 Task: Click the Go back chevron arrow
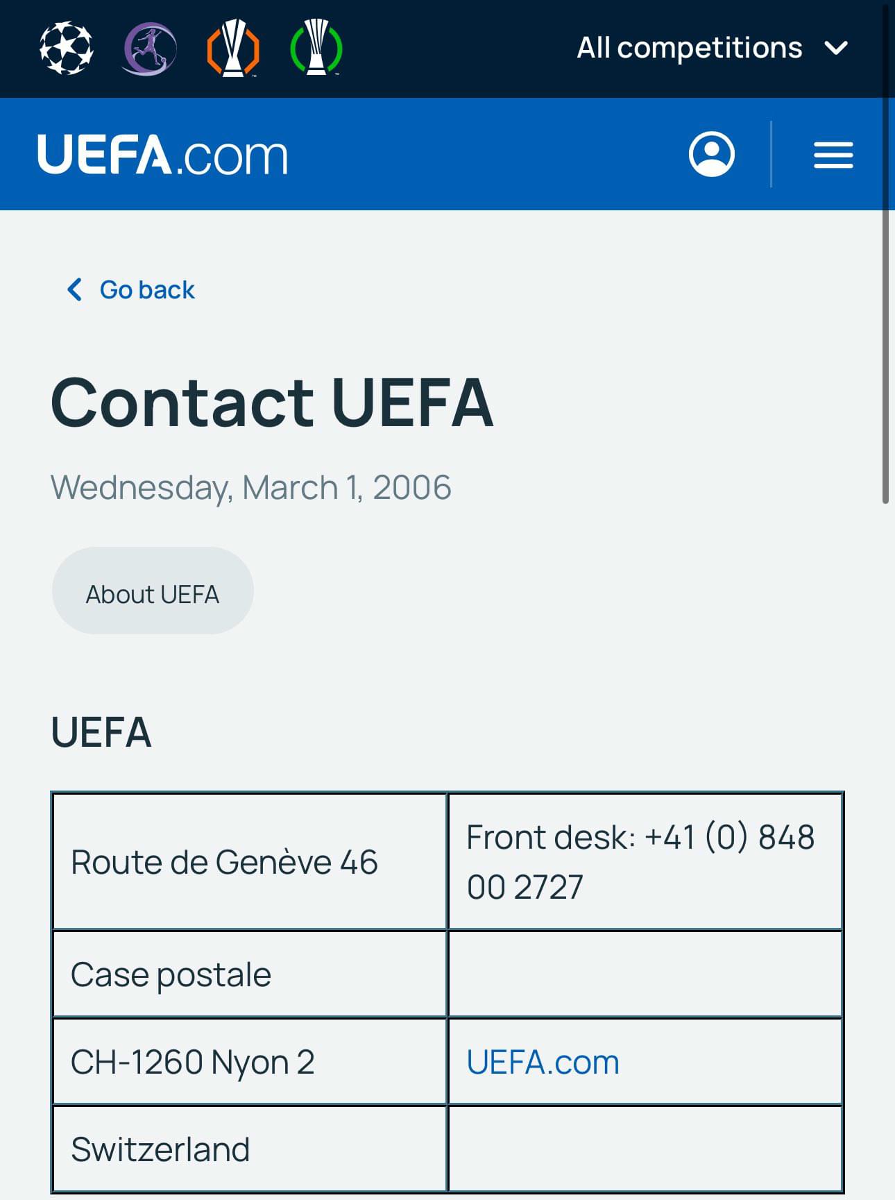(x=74, y=289)
